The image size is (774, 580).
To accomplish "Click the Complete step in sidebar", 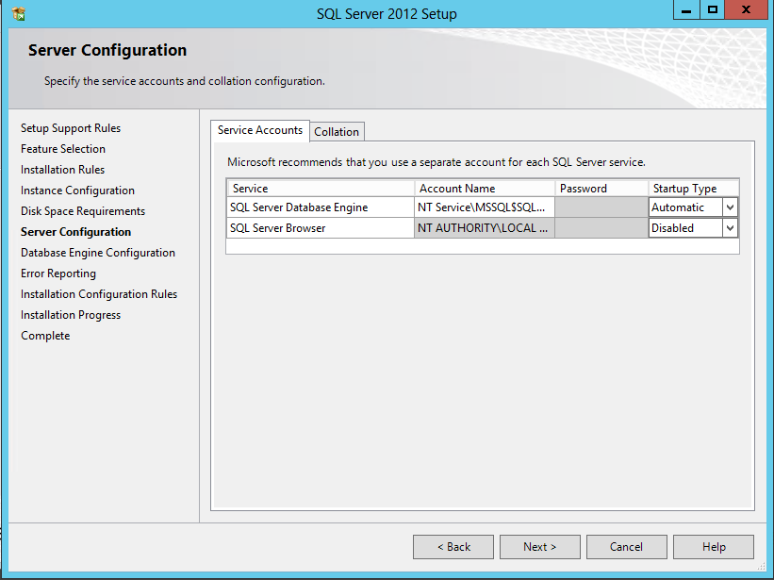I will point(45,336).
